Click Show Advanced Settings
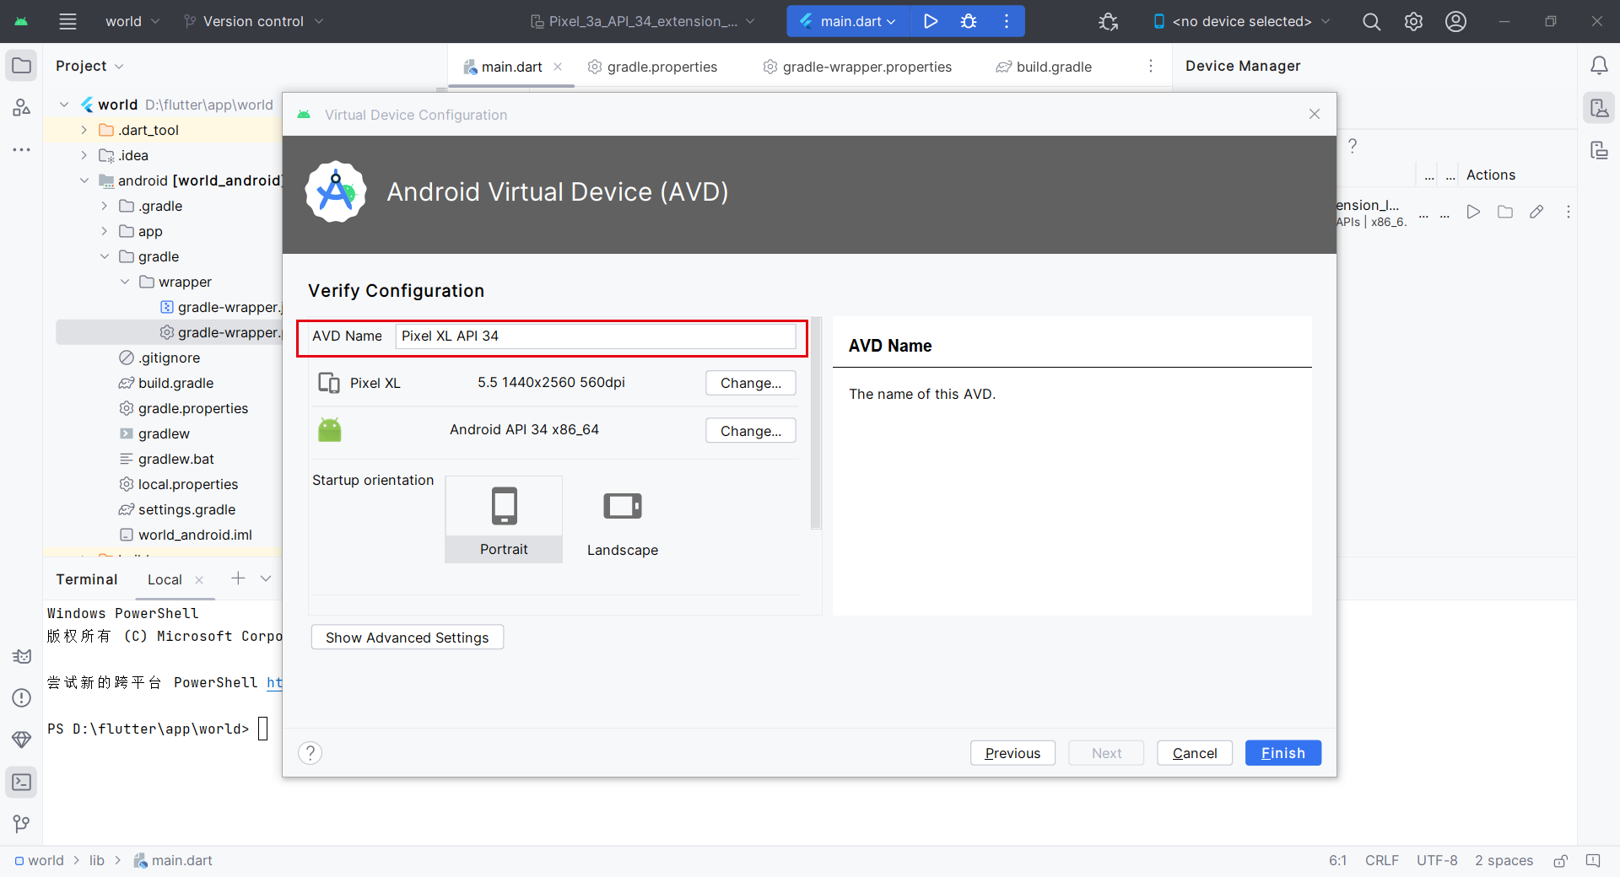1620x877 pixels. tap(408, 638)
